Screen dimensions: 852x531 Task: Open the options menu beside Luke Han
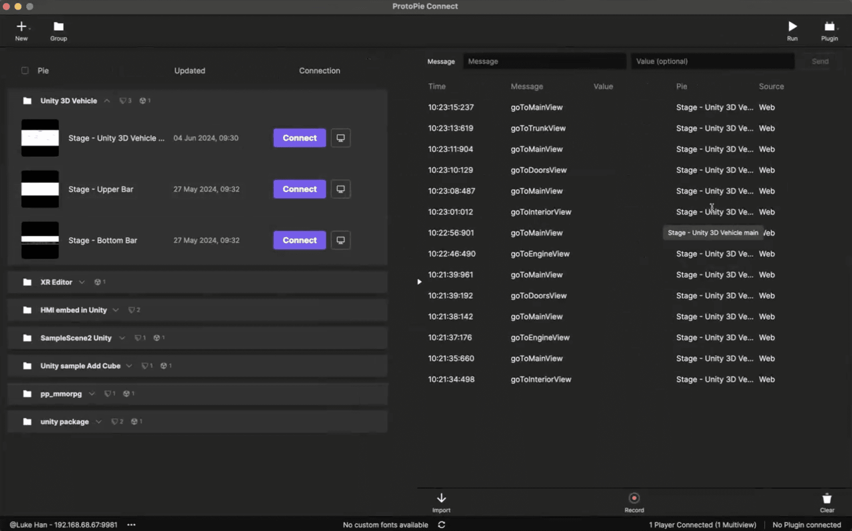tap(131, 525)
